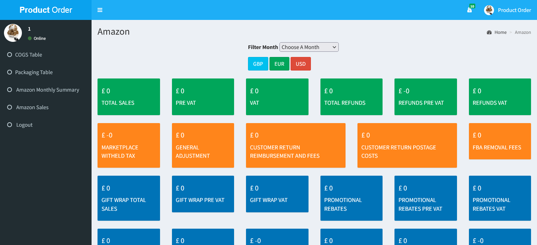The height and width of the screenshot is (245, 537).
Task: Open Amazon Monthly Summary page
Action: (47, 90)
